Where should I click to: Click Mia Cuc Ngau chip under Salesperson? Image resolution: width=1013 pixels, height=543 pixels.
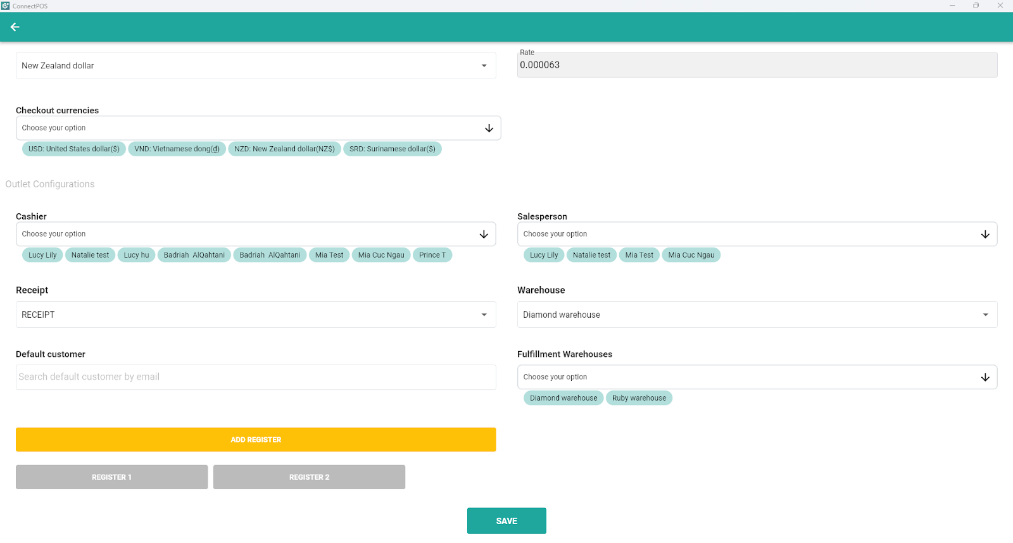(x=691, y=255)
